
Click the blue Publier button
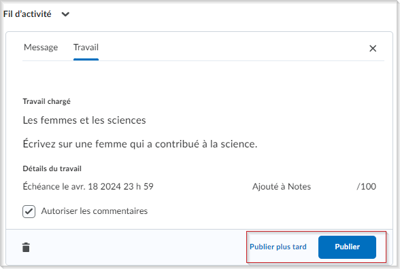coord(347,247)
